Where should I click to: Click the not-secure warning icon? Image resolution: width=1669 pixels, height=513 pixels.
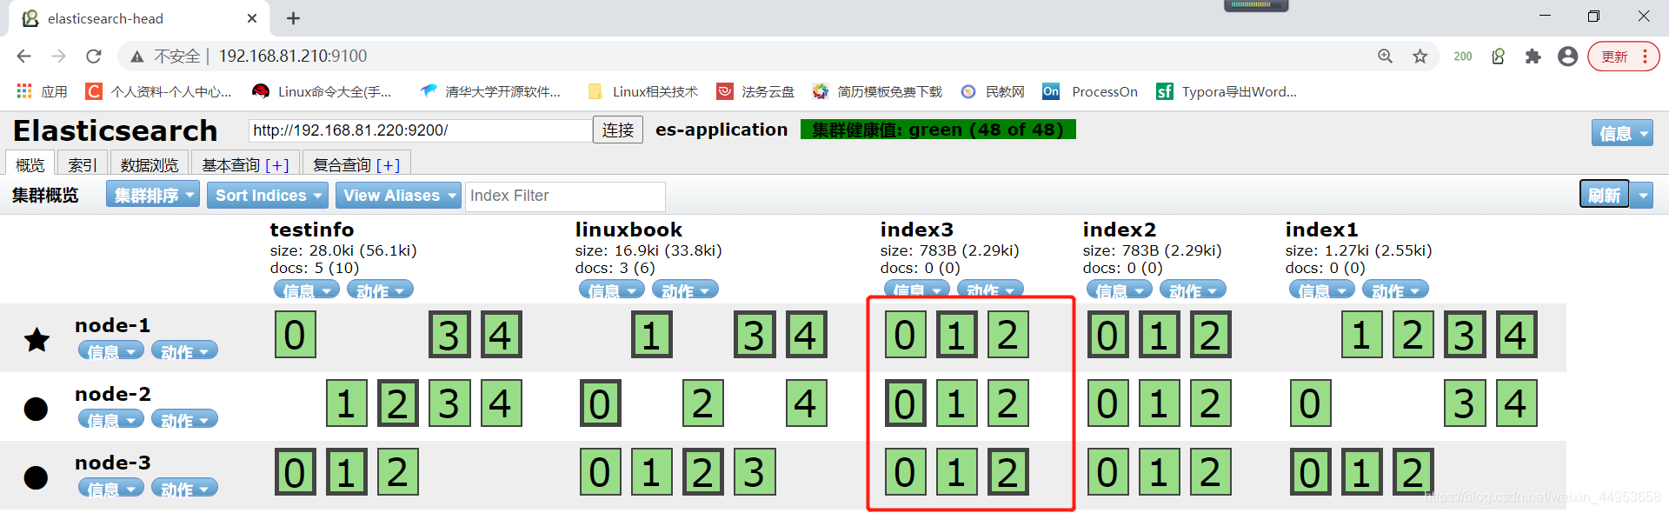coord(136,57)
